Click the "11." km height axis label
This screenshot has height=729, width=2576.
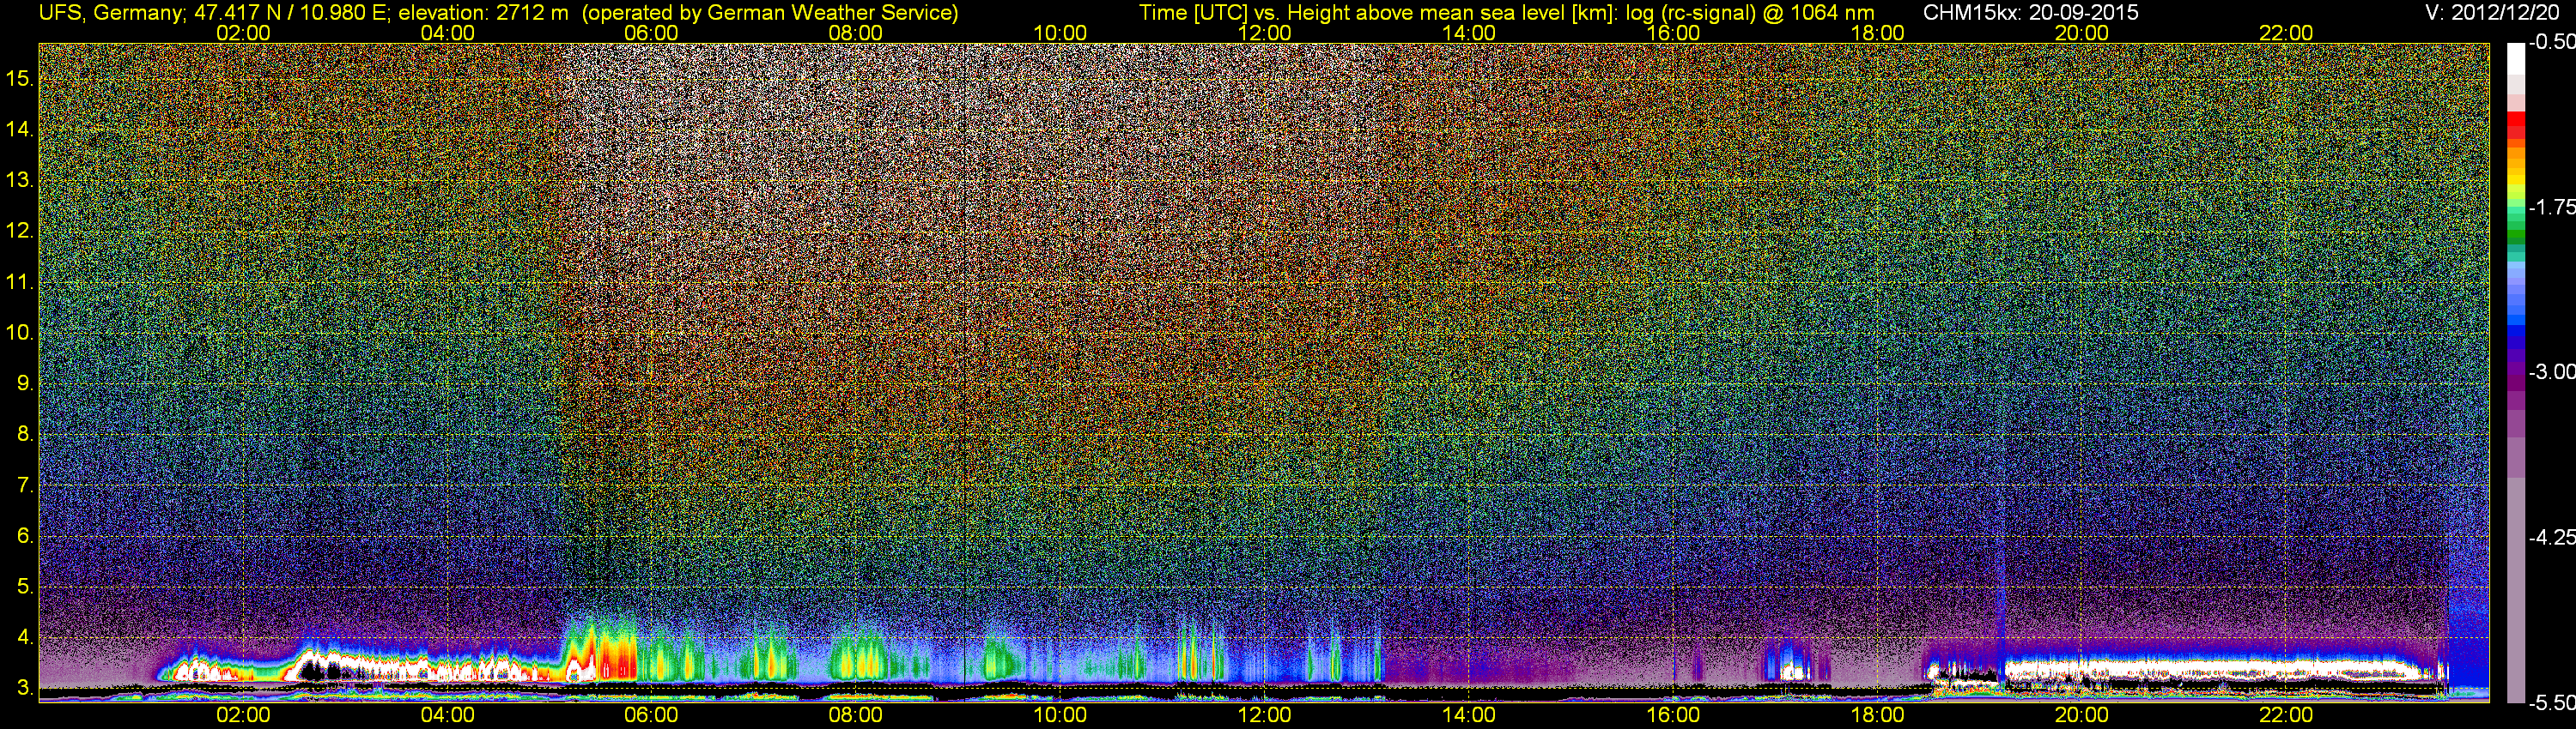click(20, 281)
